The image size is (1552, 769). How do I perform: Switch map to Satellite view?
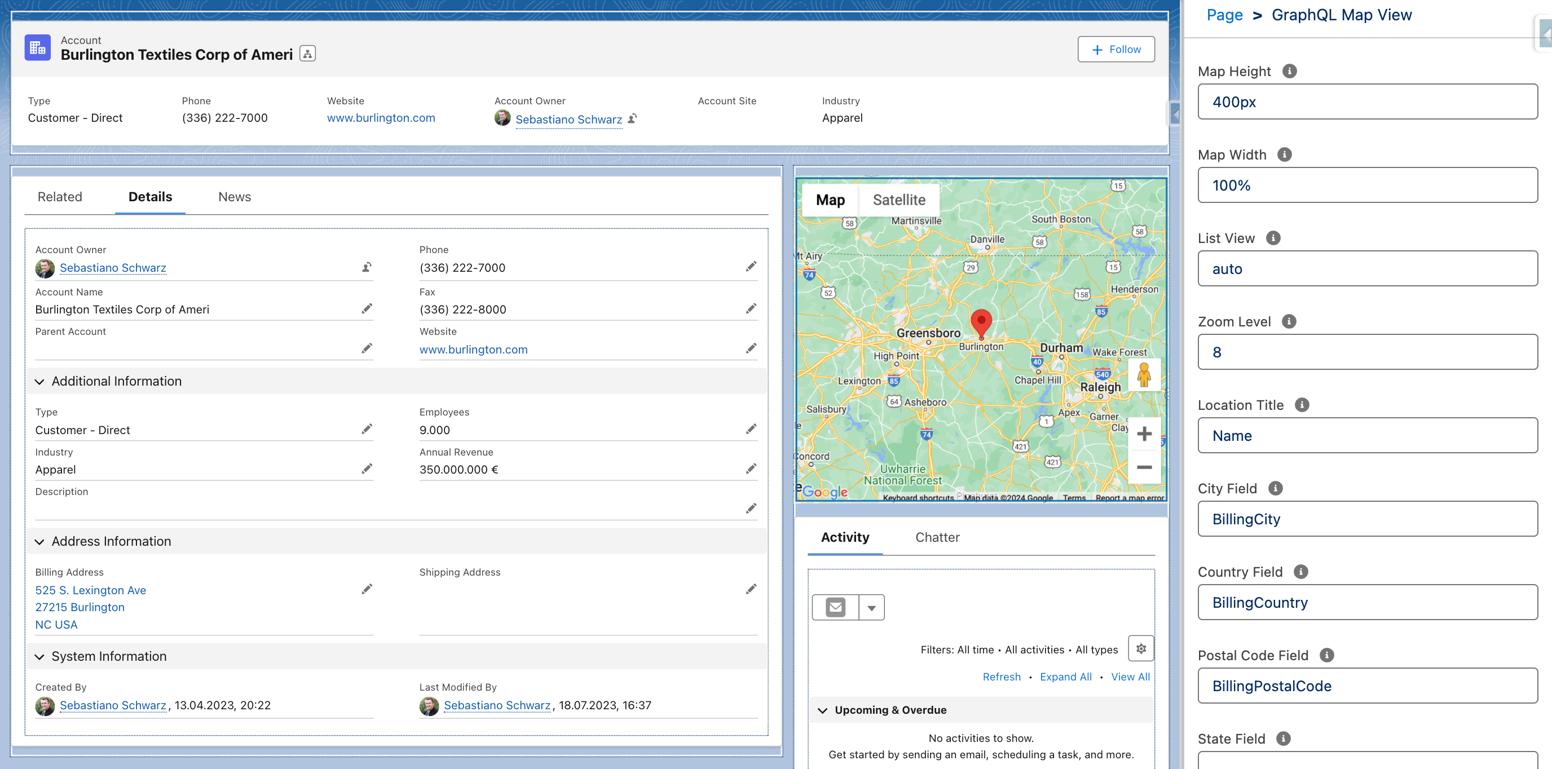(898, 200)
